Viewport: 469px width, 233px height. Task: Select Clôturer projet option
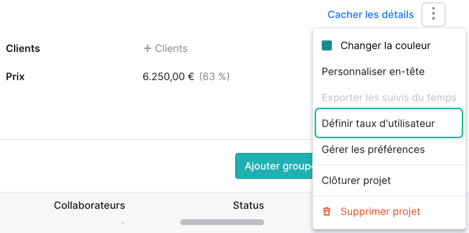[356, 180]
